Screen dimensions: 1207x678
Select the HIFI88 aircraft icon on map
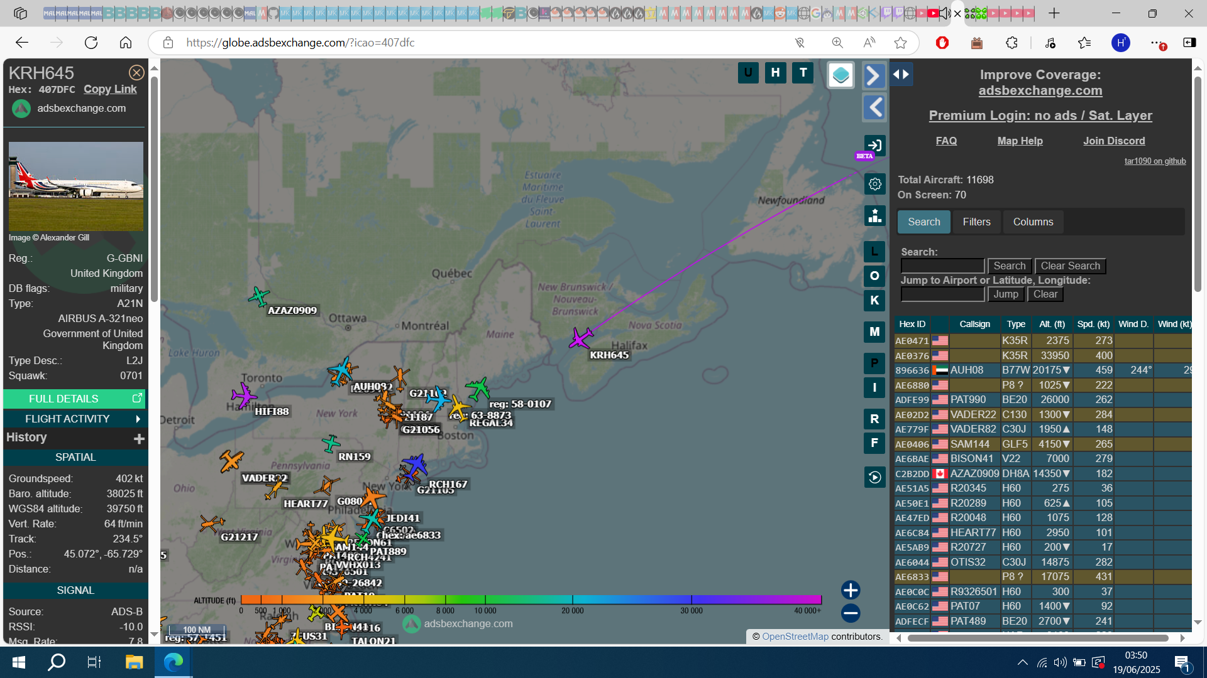click(243, 395)
